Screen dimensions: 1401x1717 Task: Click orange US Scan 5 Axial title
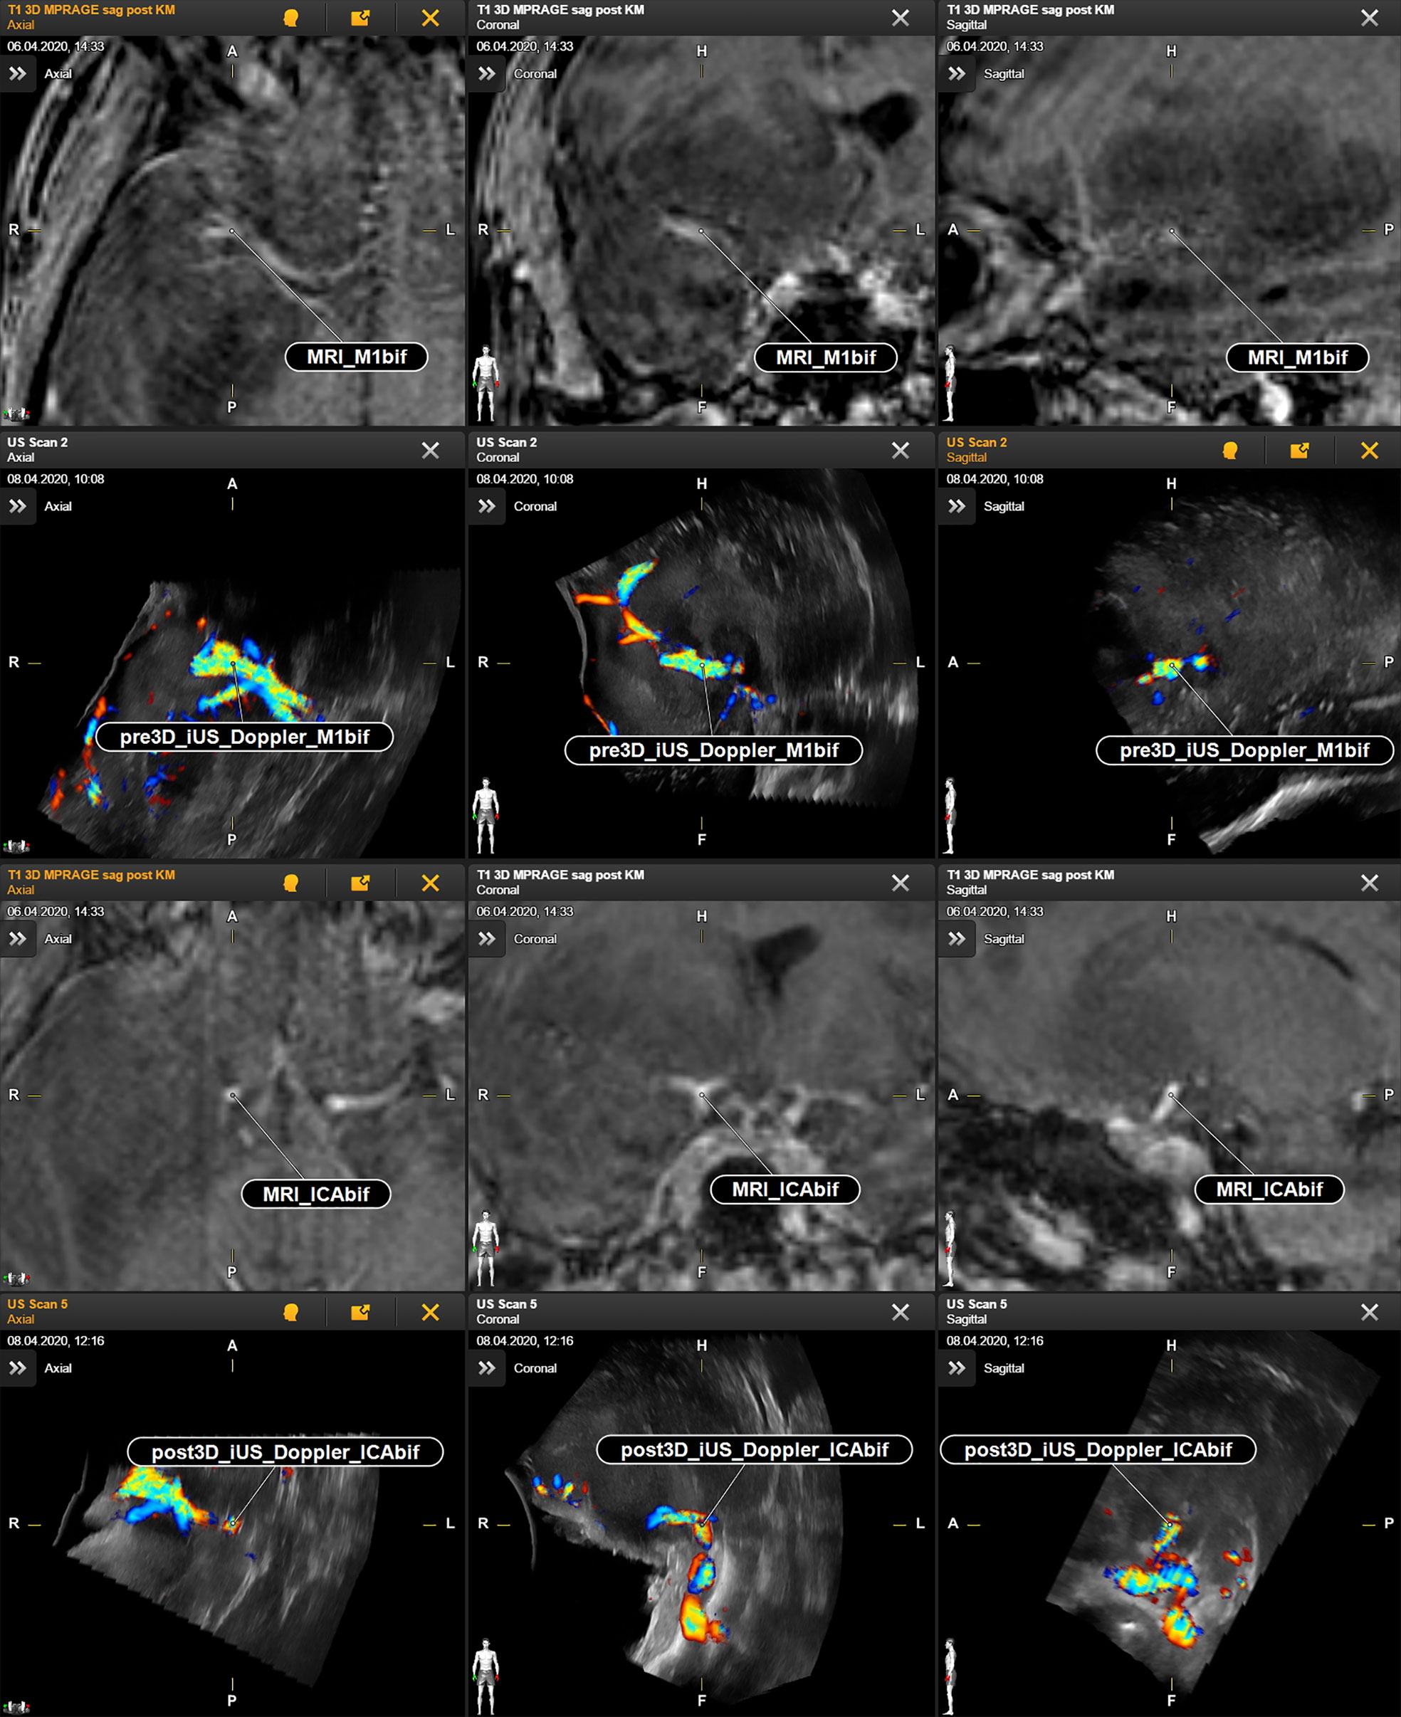(x=37, y=1311)
